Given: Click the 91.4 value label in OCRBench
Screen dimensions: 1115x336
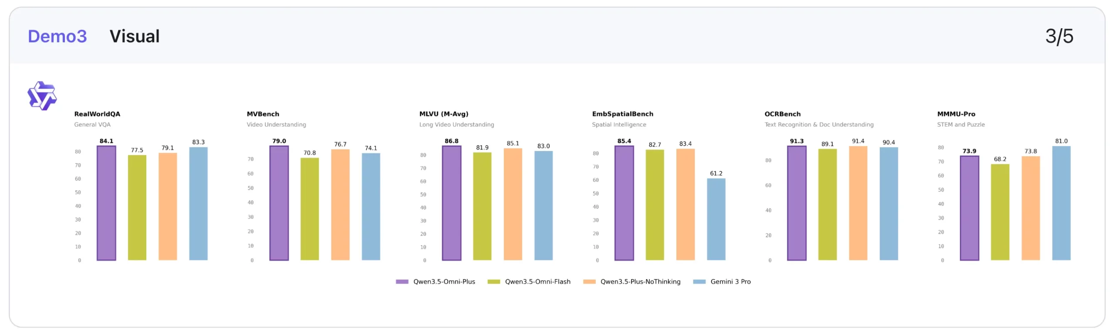Looking at the screenshot, I should coord(858,141).
